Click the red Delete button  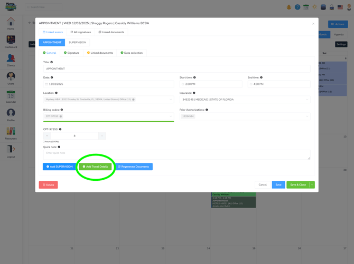48,185
